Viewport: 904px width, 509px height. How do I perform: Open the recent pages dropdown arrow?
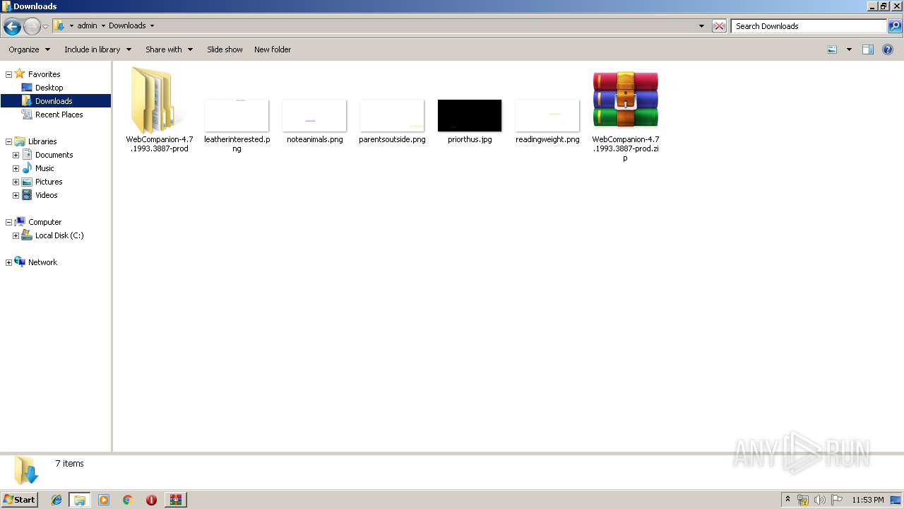point(46,27)
